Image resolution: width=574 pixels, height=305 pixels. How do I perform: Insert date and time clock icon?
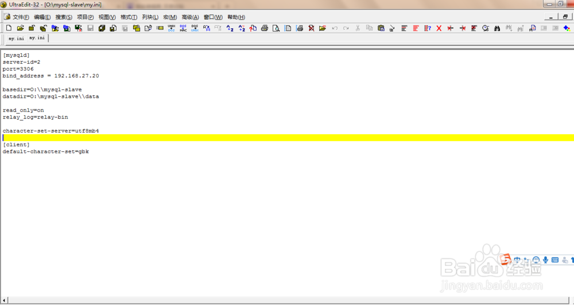[x=486, y=28]
